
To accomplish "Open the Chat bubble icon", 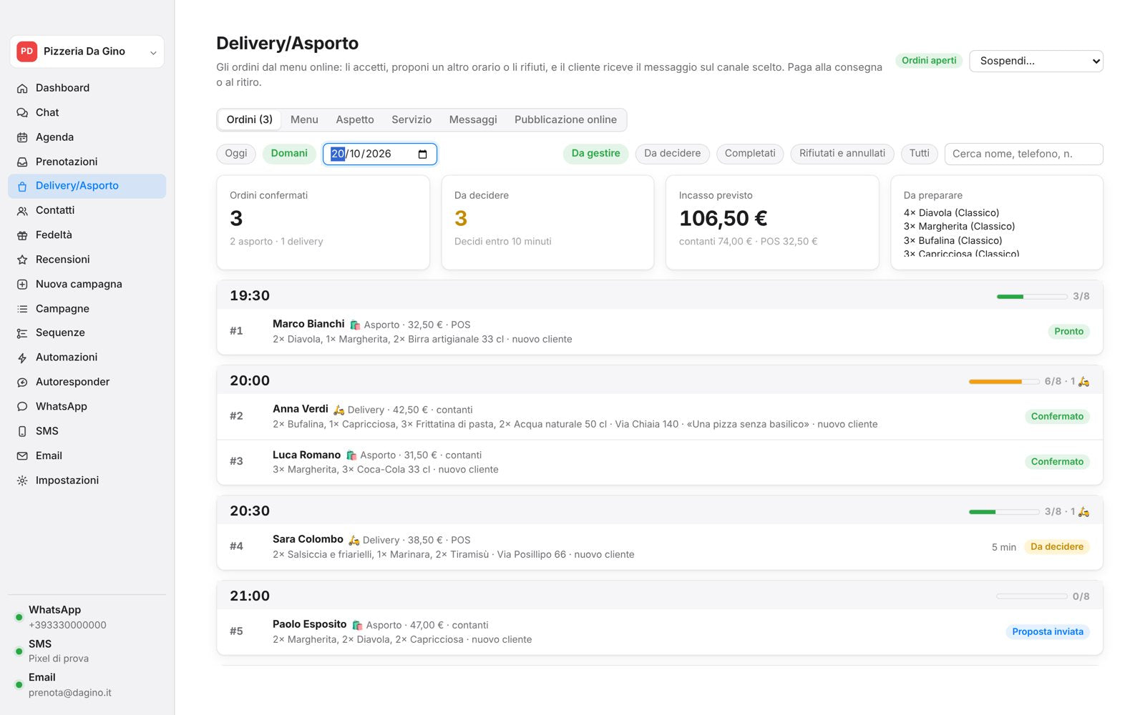I will [x=22, y=112].
